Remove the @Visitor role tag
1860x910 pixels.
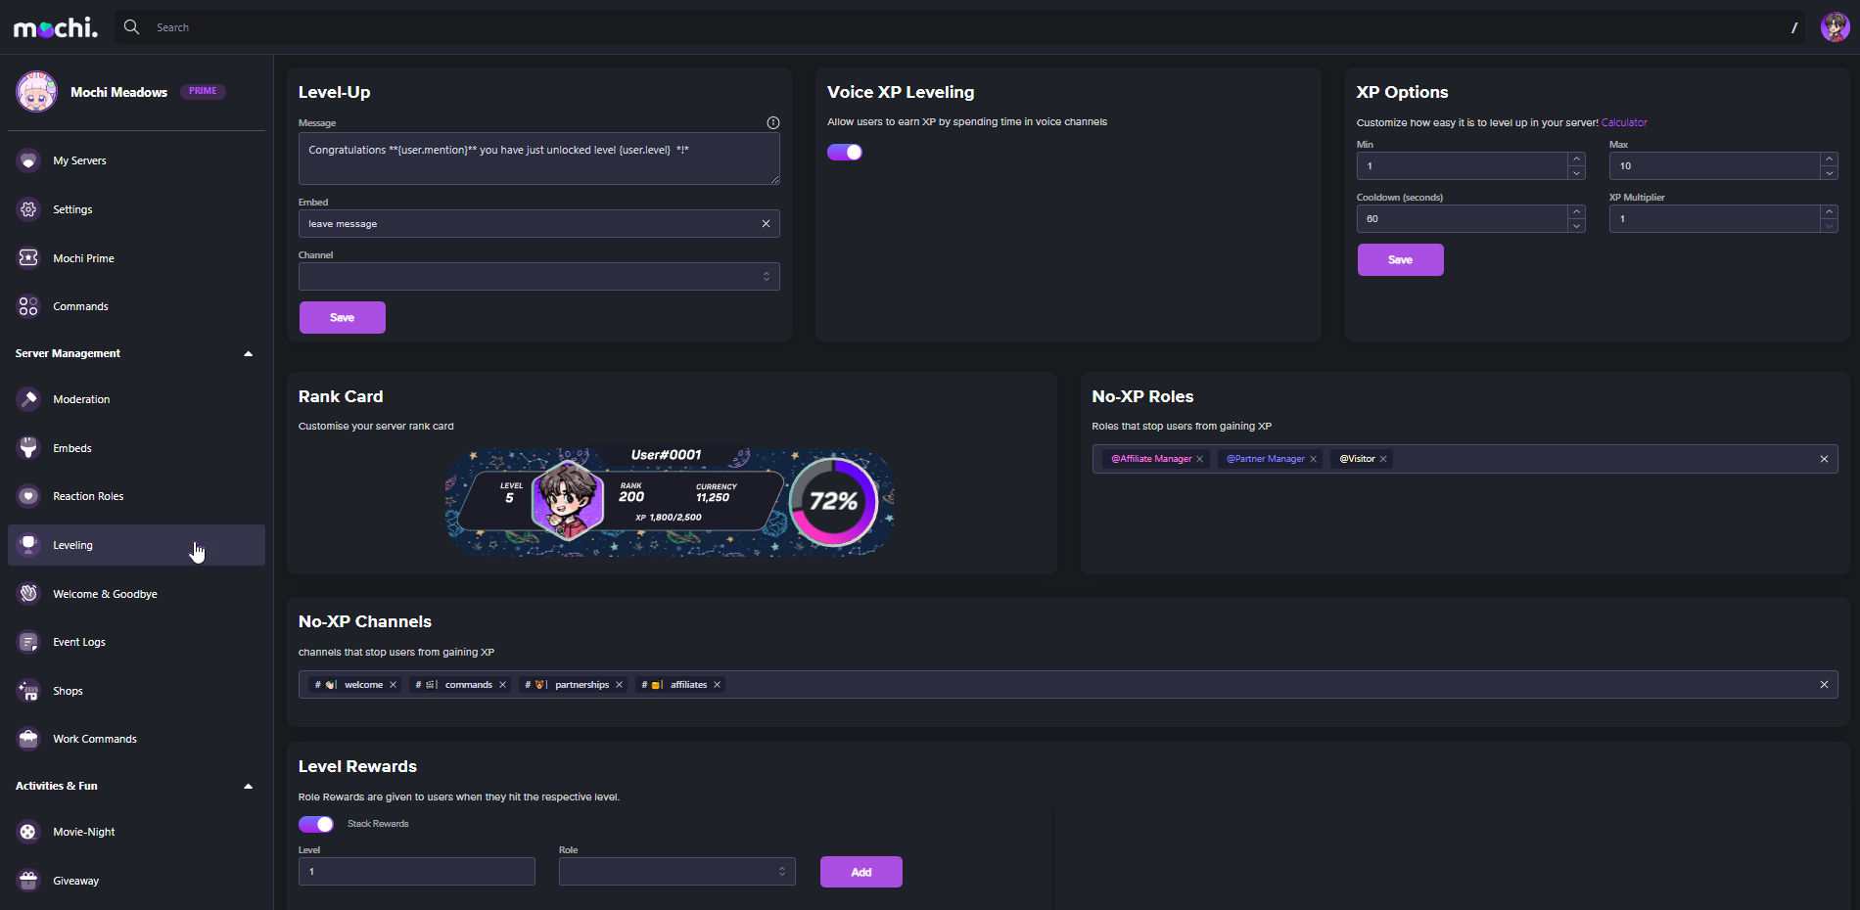point(1383,459)
